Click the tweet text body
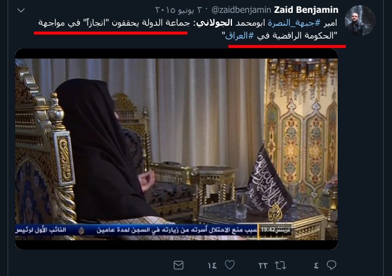The width and height of the screenshot is (392, 276). (188, 29)
